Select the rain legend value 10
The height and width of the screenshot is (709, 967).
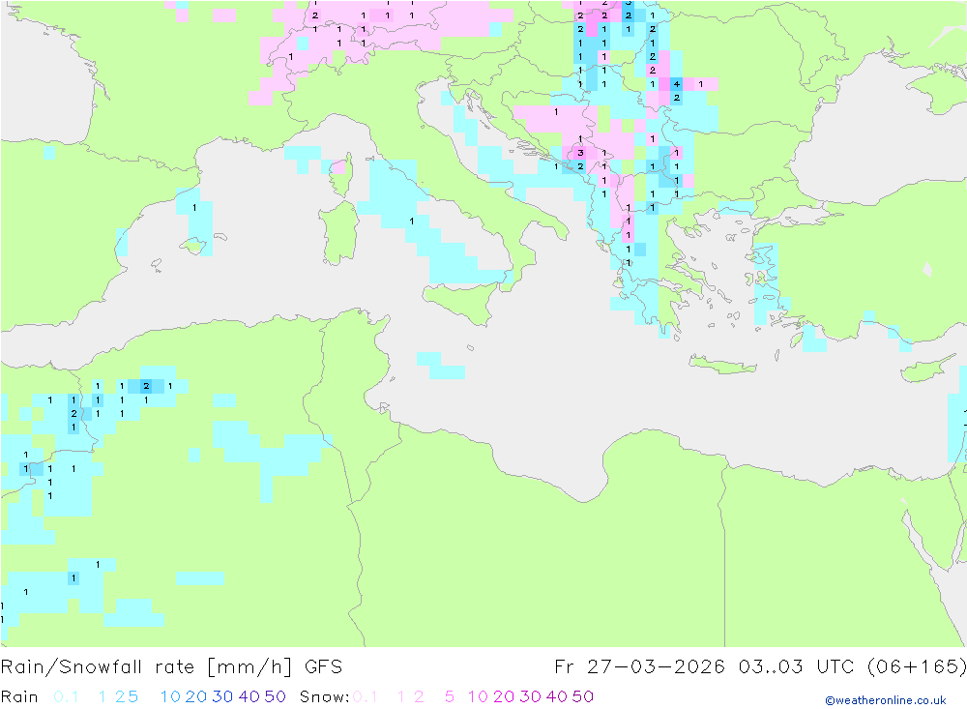click(x=170, y=696)
